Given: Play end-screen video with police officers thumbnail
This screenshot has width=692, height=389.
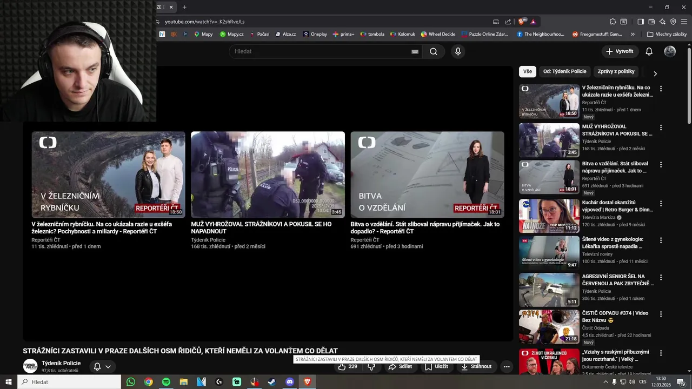Looking at the screenshot, I should pyautogui.click(x=268, y=175).
